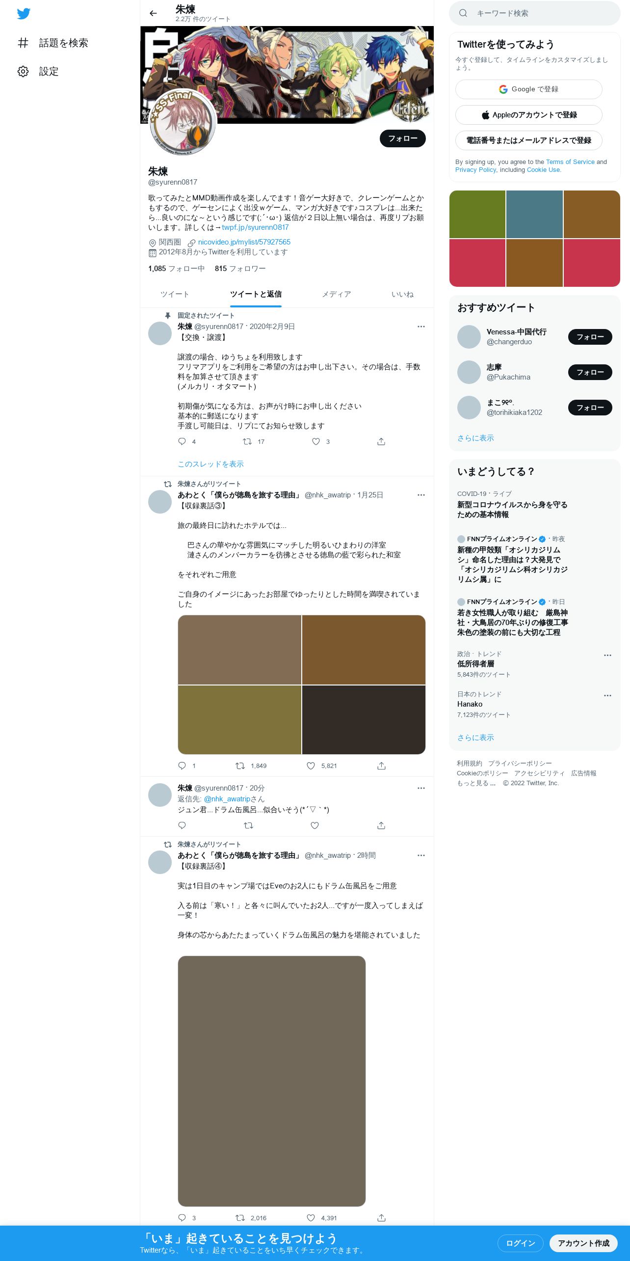
Task: Open top-left photo in 収録裏話③ tweet
Action: pos(239,650)
